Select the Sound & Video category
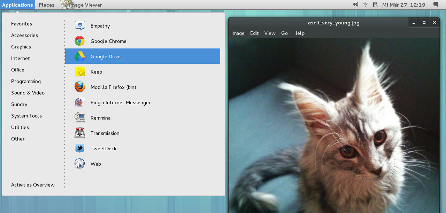Screen dimensions: 446x213 (28, 93)
